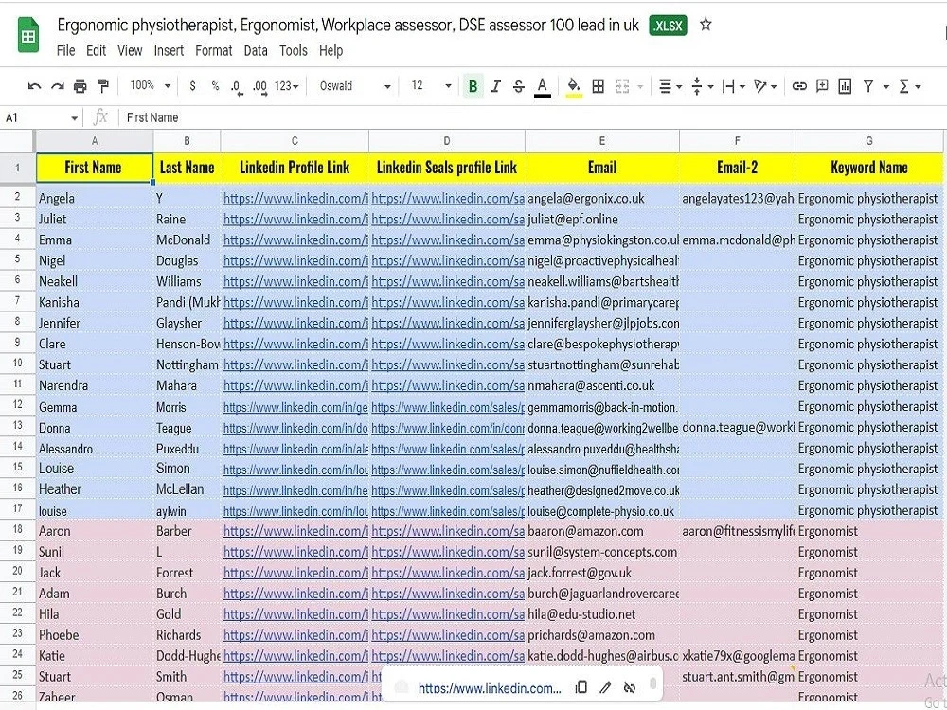Select cell juliet@epf.online
This screenshot has width=947, height=710.
602,220
